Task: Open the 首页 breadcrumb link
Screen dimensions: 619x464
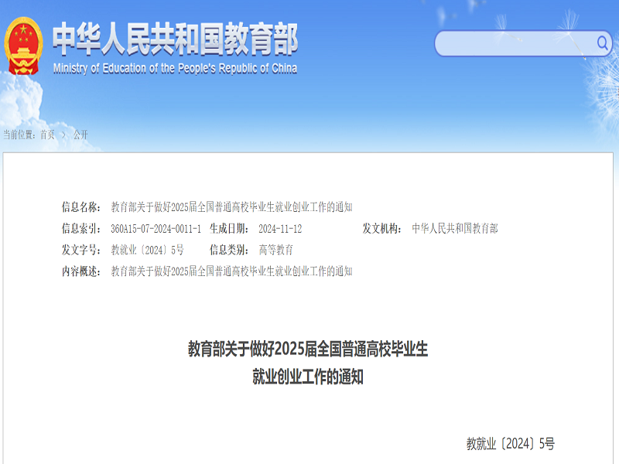Action: pyautogui.click(x=47, y=135)
